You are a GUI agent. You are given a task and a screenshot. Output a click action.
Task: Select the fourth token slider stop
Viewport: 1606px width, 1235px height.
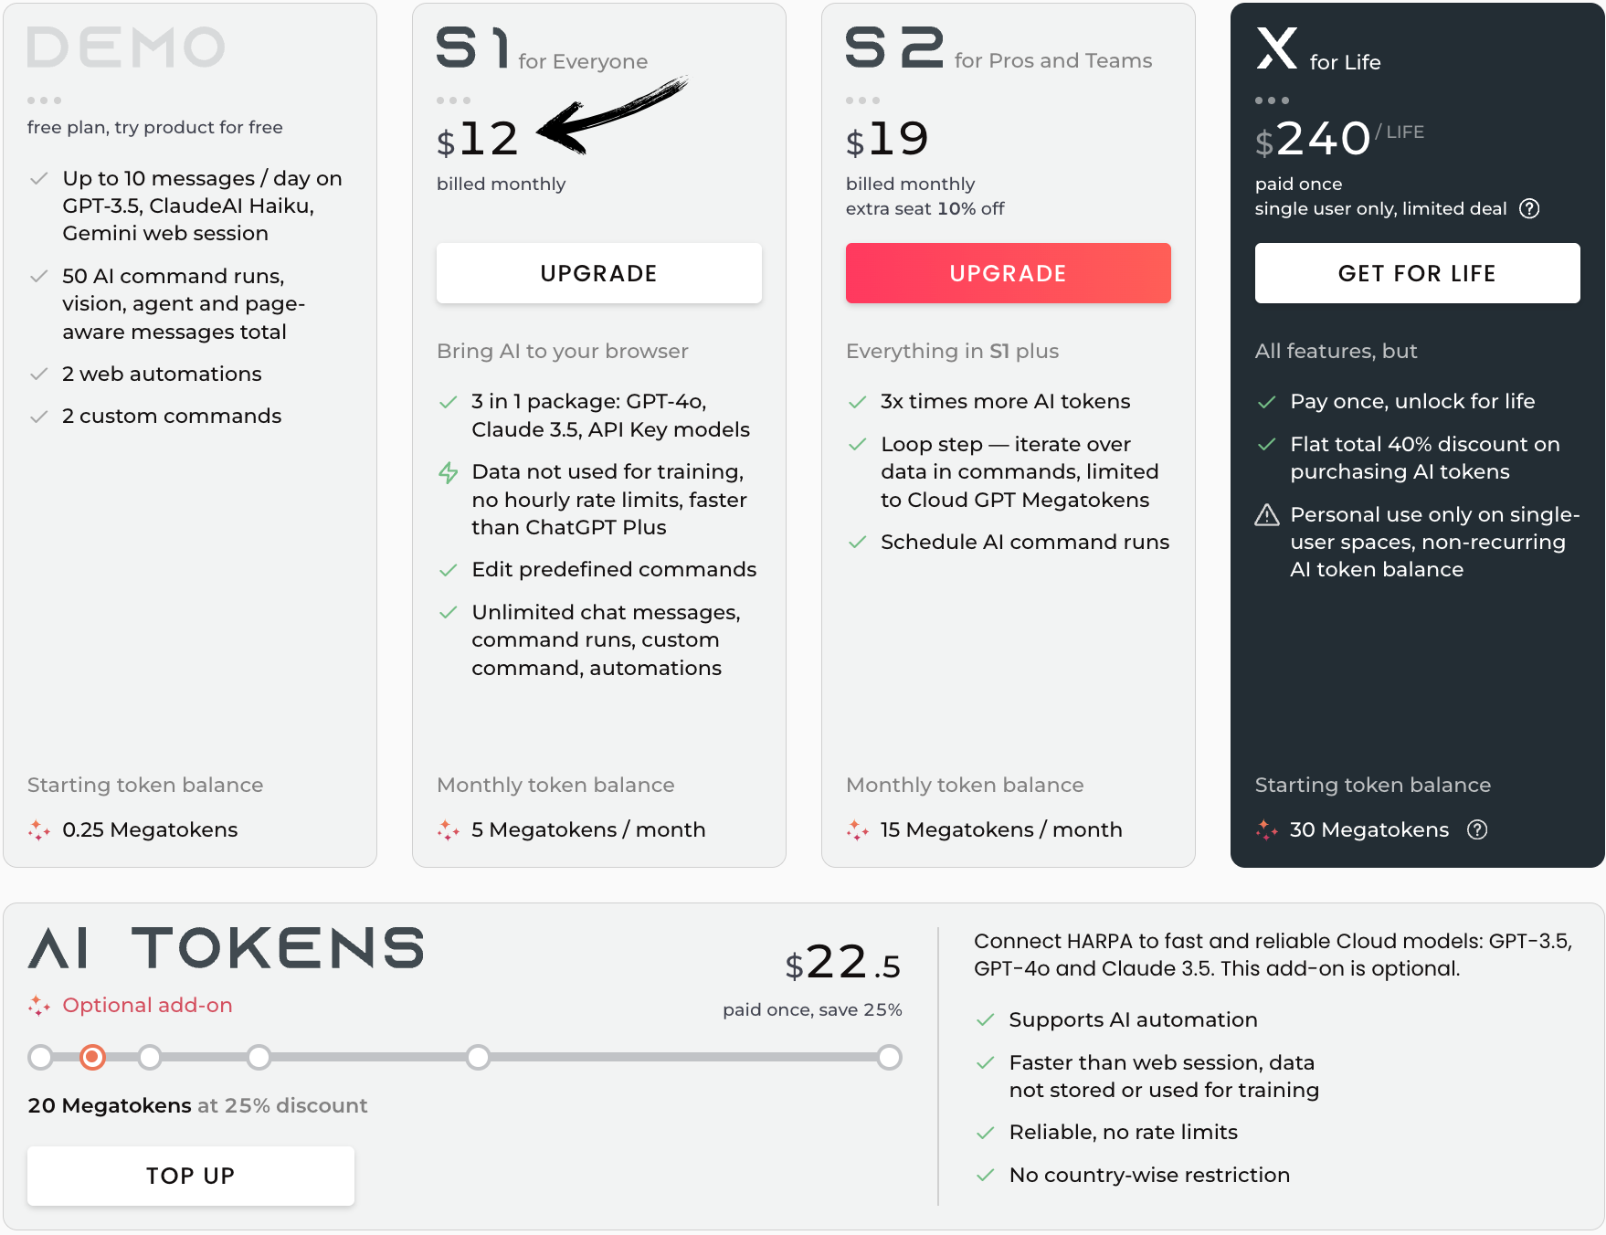coord(259,1057)
